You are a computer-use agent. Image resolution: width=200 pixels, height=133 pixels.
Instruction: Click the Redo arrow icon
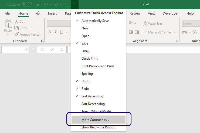pos(56,5)
